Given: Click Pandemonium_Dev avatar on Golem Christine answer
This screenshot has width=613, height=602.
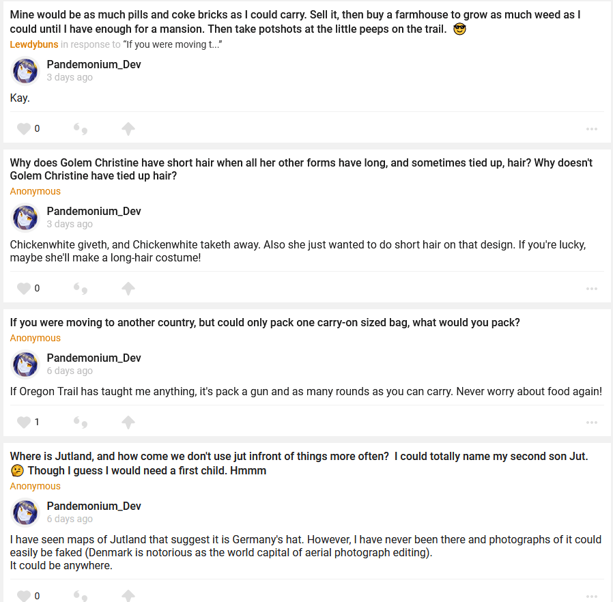Looking at the screenshot, I should tap(25, 218).
